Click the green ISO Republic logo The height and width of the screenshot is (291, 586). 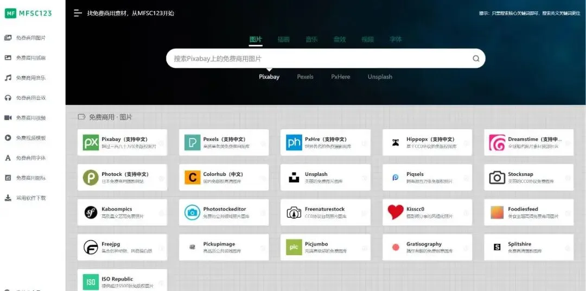(x=91, y=282)
